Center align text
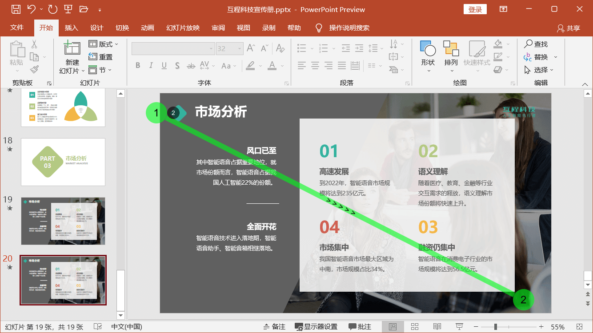593x333 pixels. (315, 66)
